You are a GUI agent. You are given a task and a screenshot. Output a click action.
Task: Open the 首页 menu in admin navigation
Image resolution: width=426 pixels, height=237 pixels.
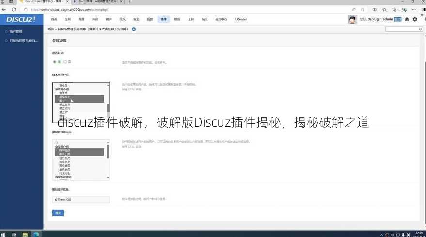point(54,19)
